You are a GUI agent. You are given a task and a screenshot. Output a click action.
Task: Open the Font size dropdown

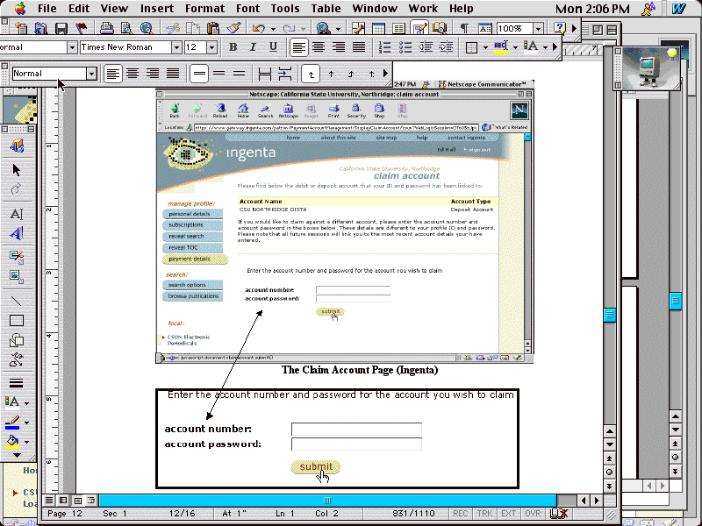(212, 47)
